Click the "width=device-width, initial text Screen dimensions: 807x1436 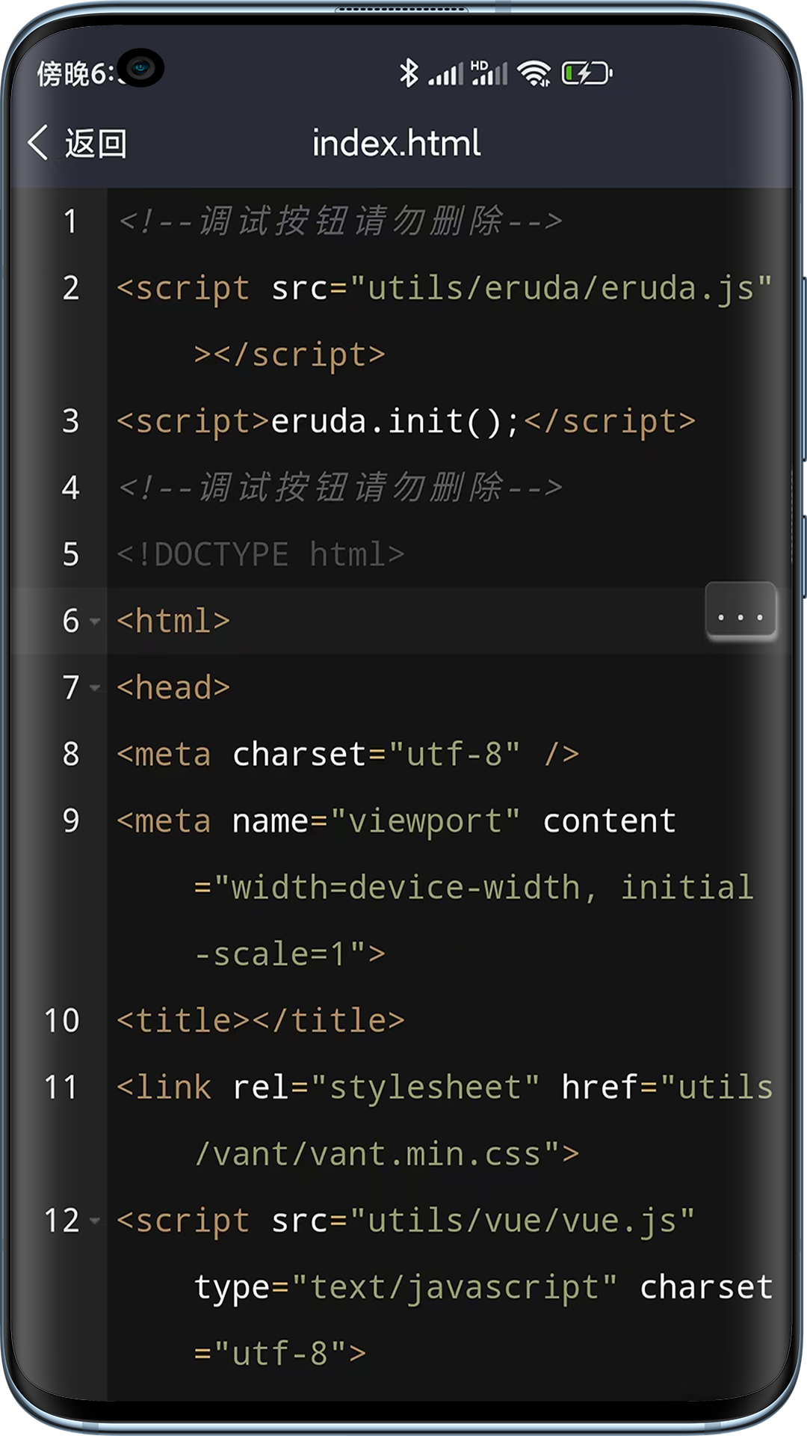pyautogui.click(x=474, y=888)
